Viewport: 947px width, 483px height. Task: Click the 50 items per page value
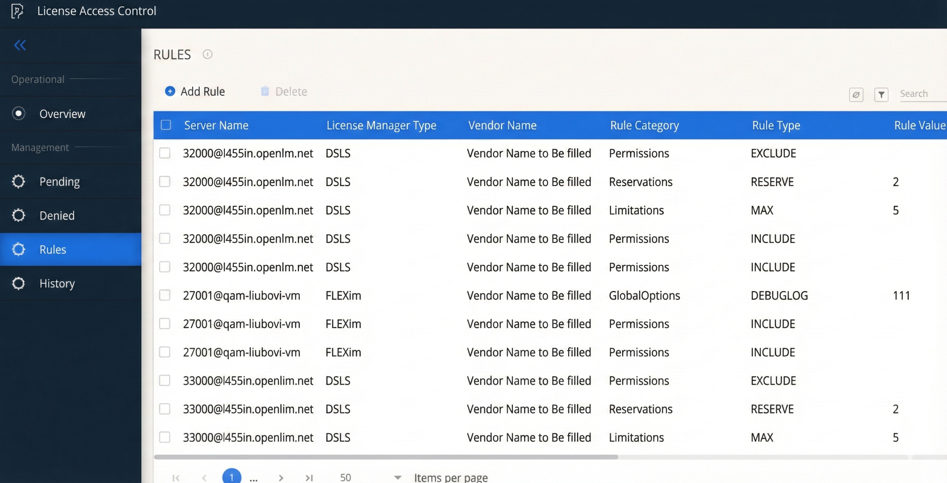pos(346,477)
